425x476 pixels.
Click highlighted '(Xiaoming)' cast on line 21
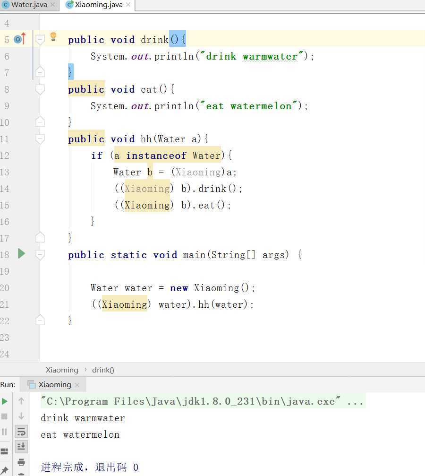coord(124,304)
